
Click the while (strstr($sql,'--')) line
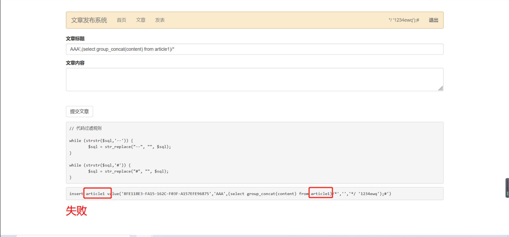101,141
